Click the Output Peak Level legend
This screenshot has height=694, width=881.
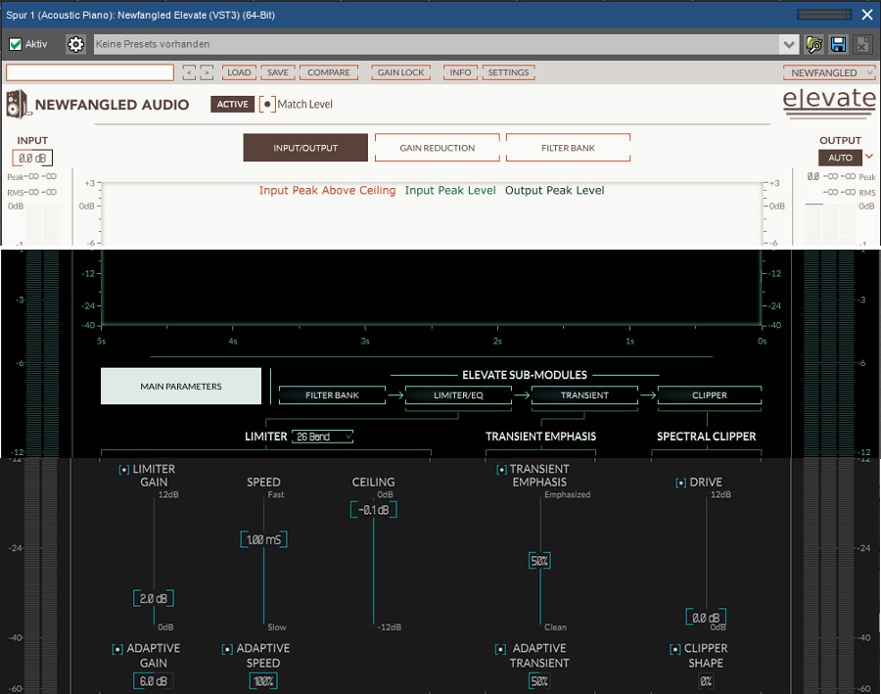pyautogui.click(x=555, y=191)
